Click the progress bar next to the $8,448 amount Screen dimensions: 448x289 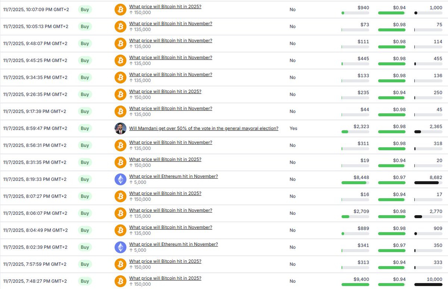(x=355, y=182)
